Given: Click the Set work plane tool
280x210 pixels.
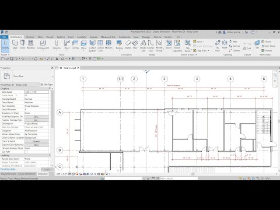Looking at the screenshot, I should (x=257, y=44).
